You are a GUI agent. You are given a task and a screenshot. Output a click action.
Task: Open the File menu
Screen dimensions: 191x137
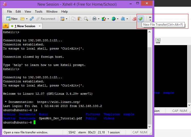coord(9,12)
